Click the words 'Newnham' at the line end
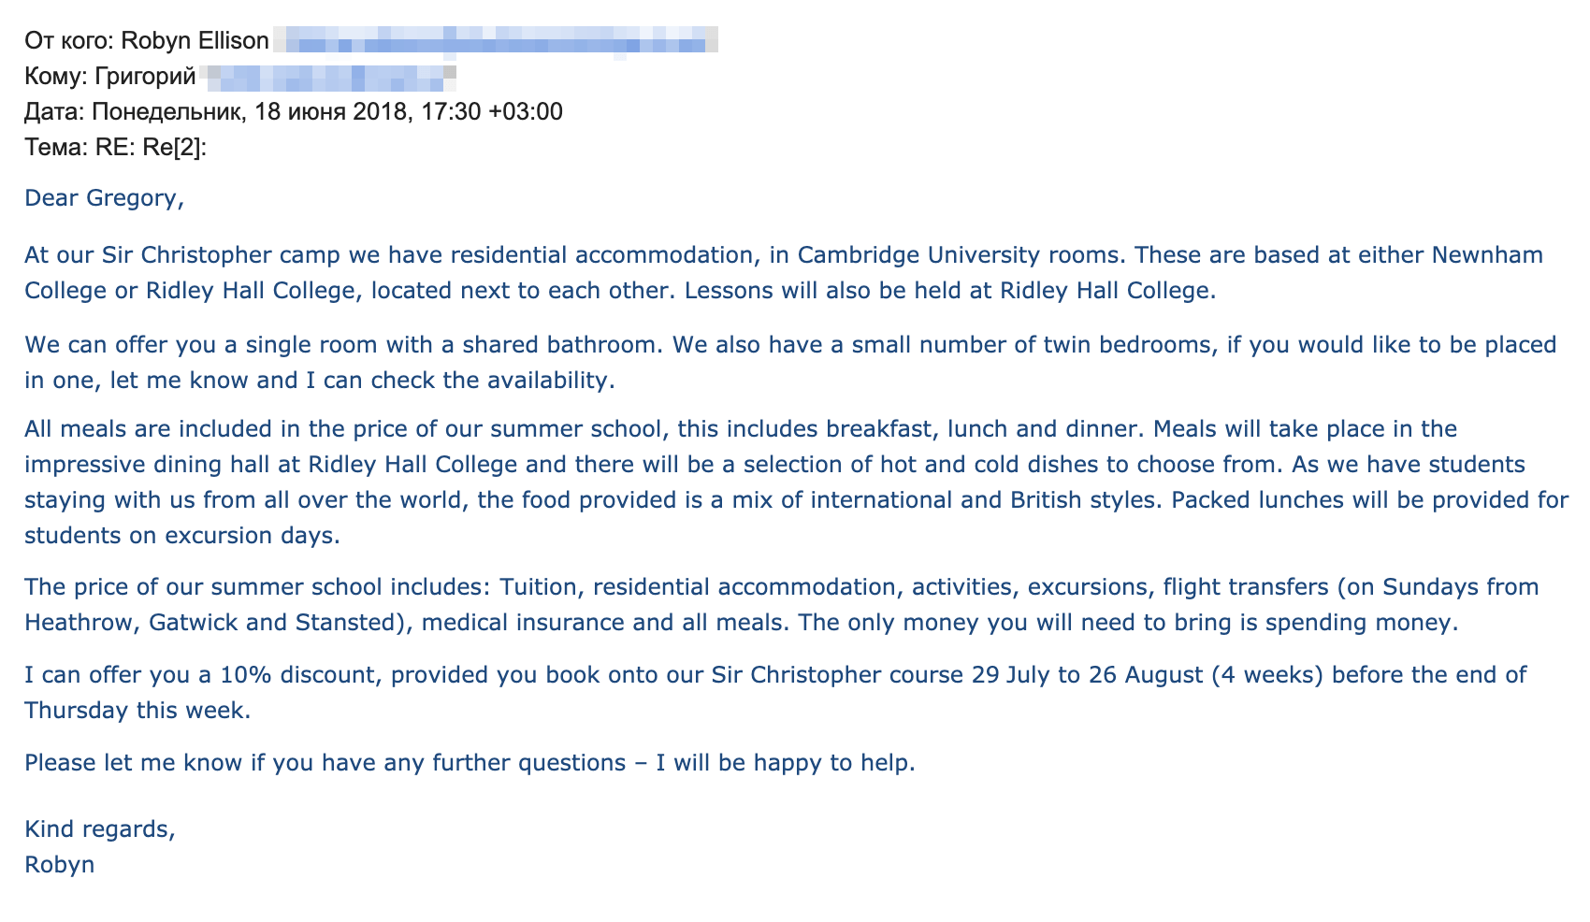Image resolution: width=1590 pixels, height=922 pixels. [x=1487, y=255]
